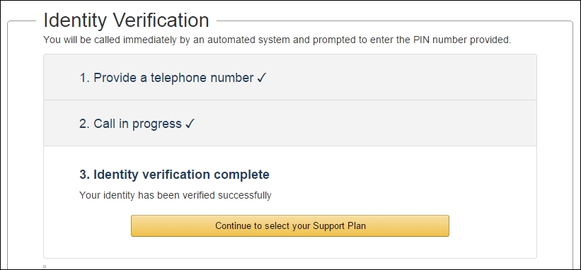The image size is (581, 270).
Task: Select checkmark beside Provide a telephone number
Action: (262, 78)
